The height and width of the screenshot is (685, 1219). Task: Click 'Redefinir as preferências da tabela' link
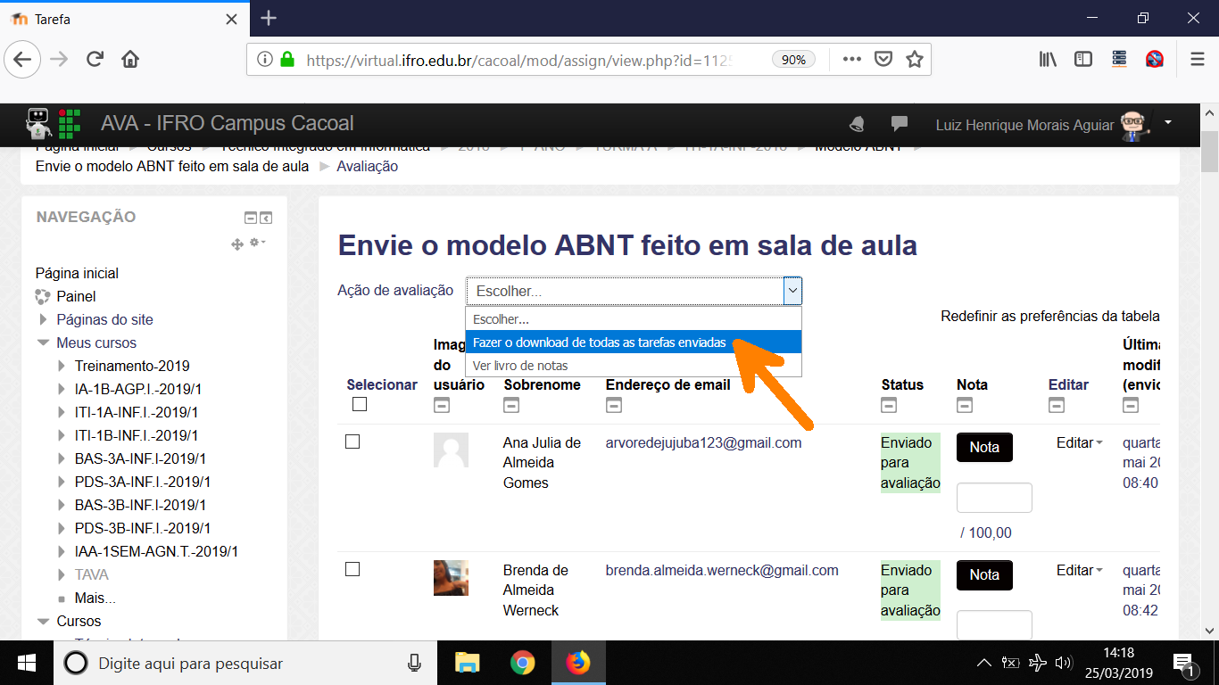1049,317
